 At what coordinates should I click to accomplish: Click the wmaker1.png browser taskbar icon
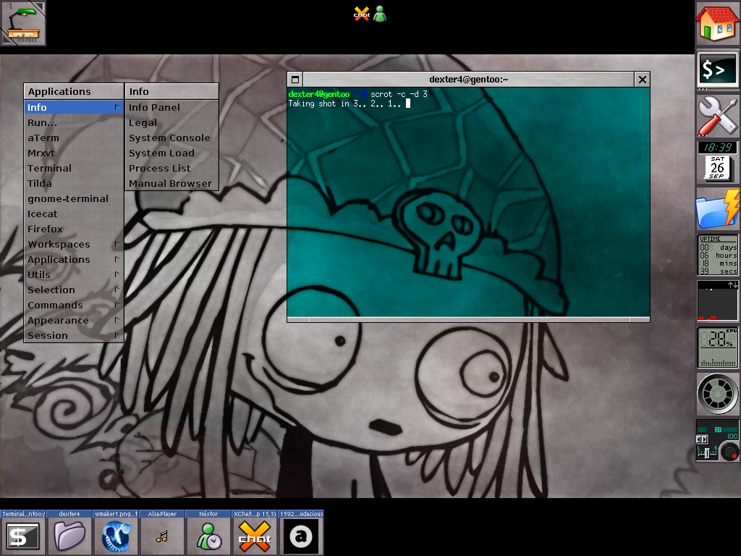[116, 536]
